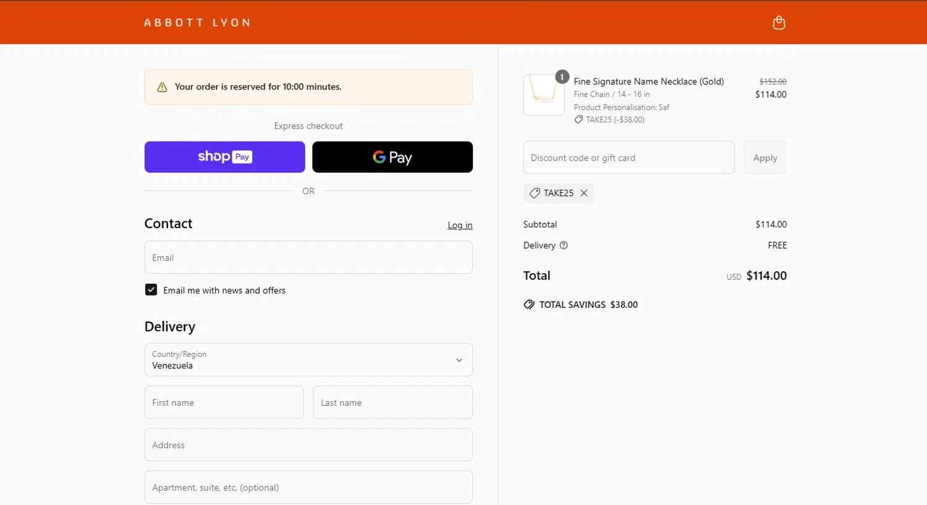Focus the Last name field
The height and width of the screenshot is (505, 927).
click(392, 402)
